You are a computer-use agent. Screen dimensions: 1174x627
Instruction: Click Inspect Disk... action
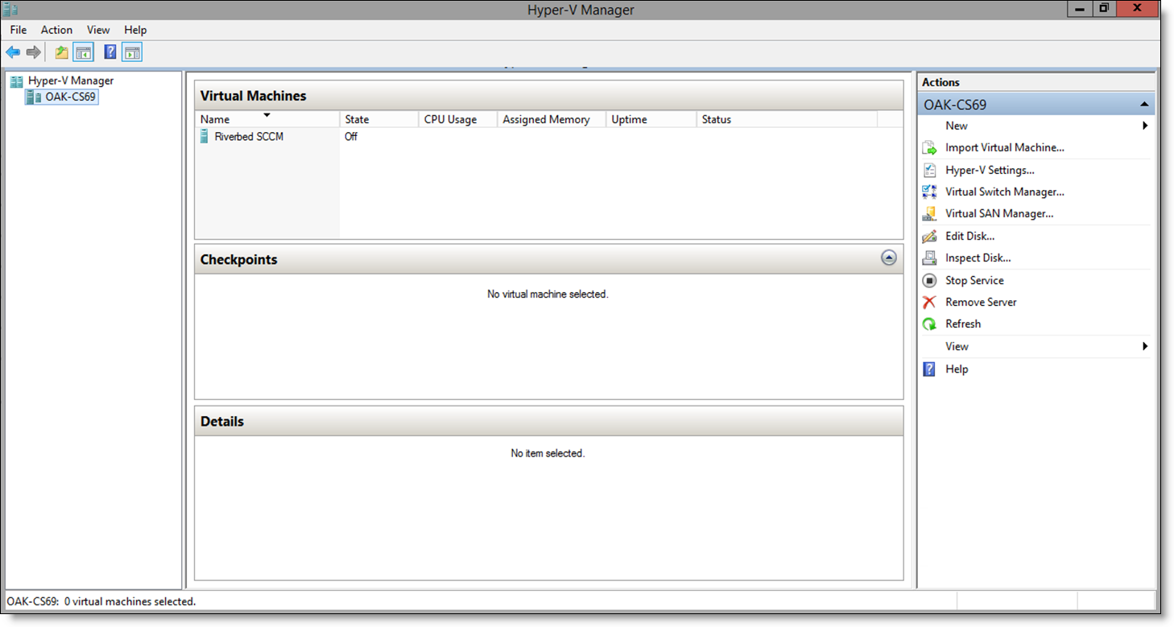point(978,258)
